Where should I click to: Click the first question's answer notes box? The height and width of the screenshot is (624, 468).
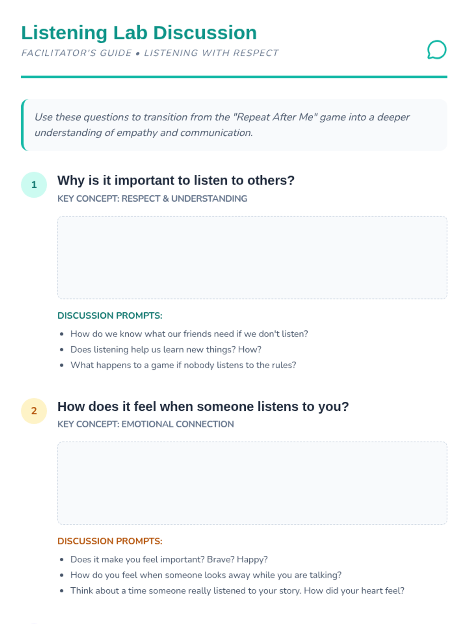click(252, 257)
